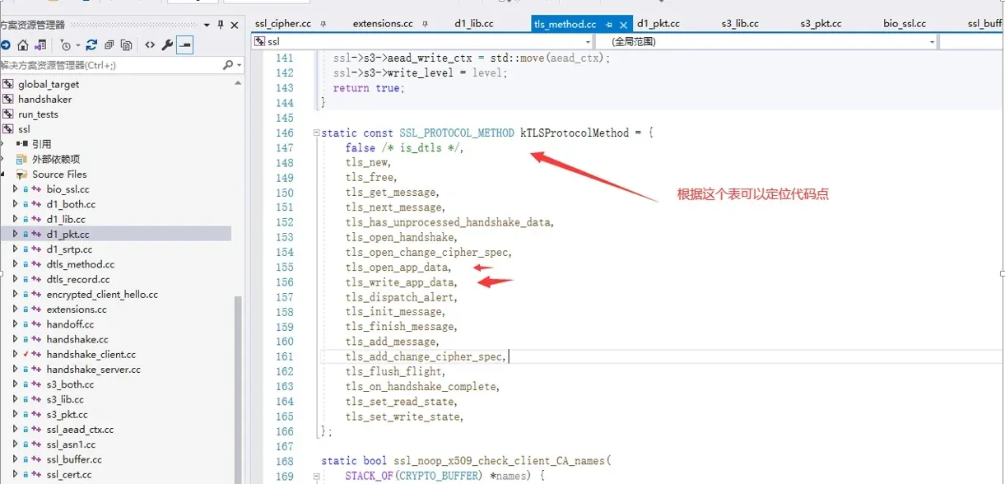Close the Solution Explorer panel

235,26
